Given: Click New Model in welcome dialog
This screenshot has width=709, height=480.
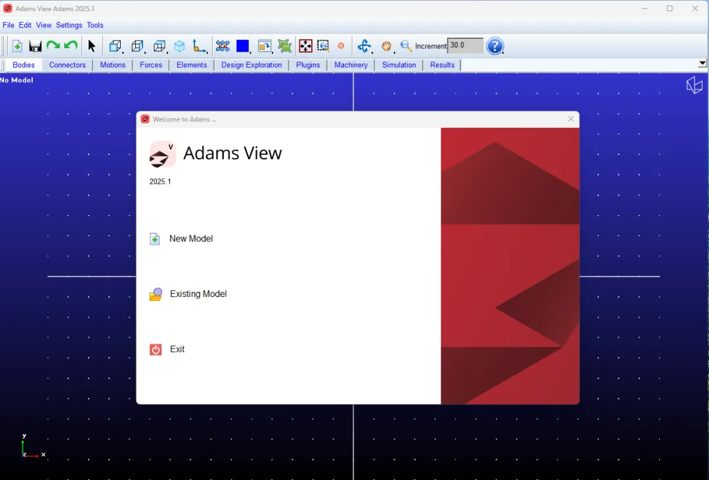Looking at the screenshot, I should coord(191,239).
